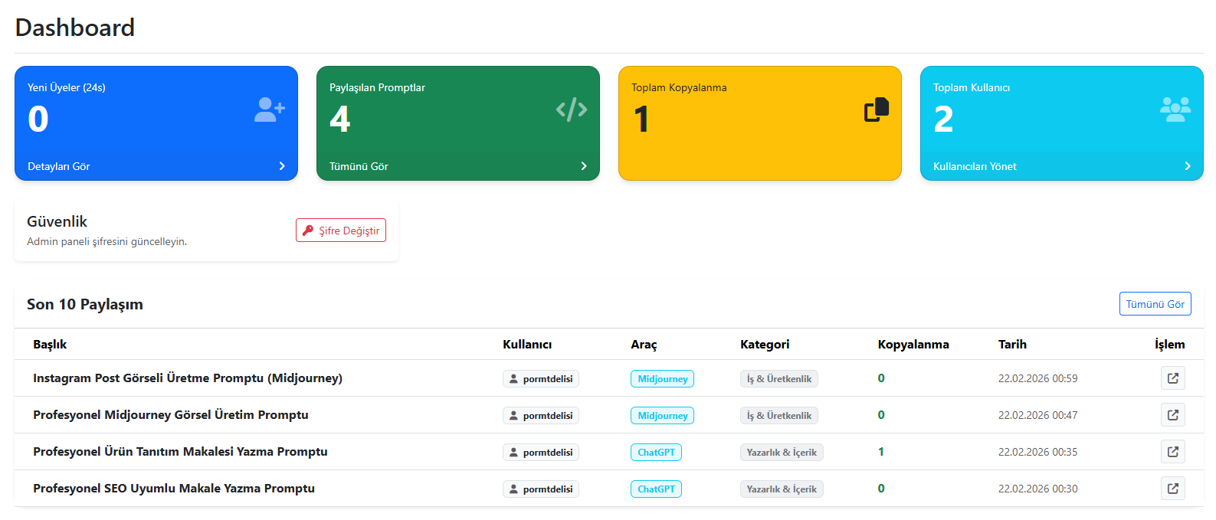Click the Kullanıcı column header
1216x520 pixels.
tap(527, 345)
